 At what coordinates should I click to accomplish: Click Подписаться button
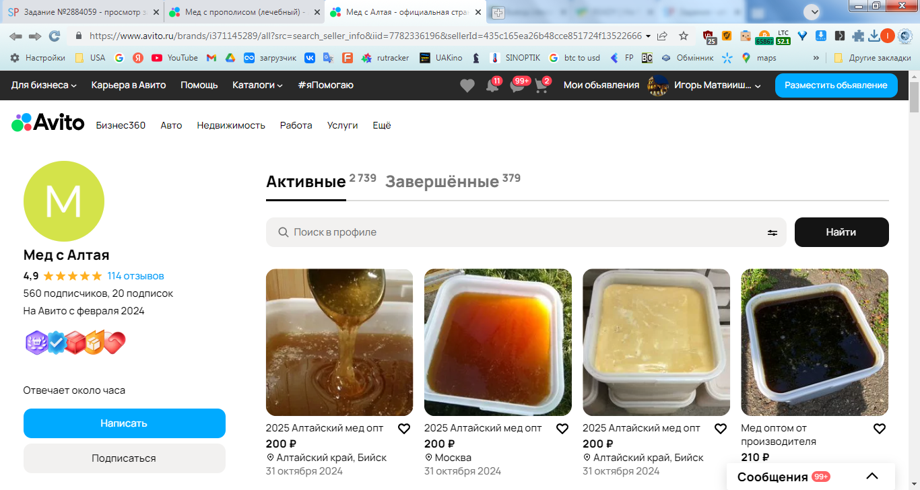(x=125, y=458)
